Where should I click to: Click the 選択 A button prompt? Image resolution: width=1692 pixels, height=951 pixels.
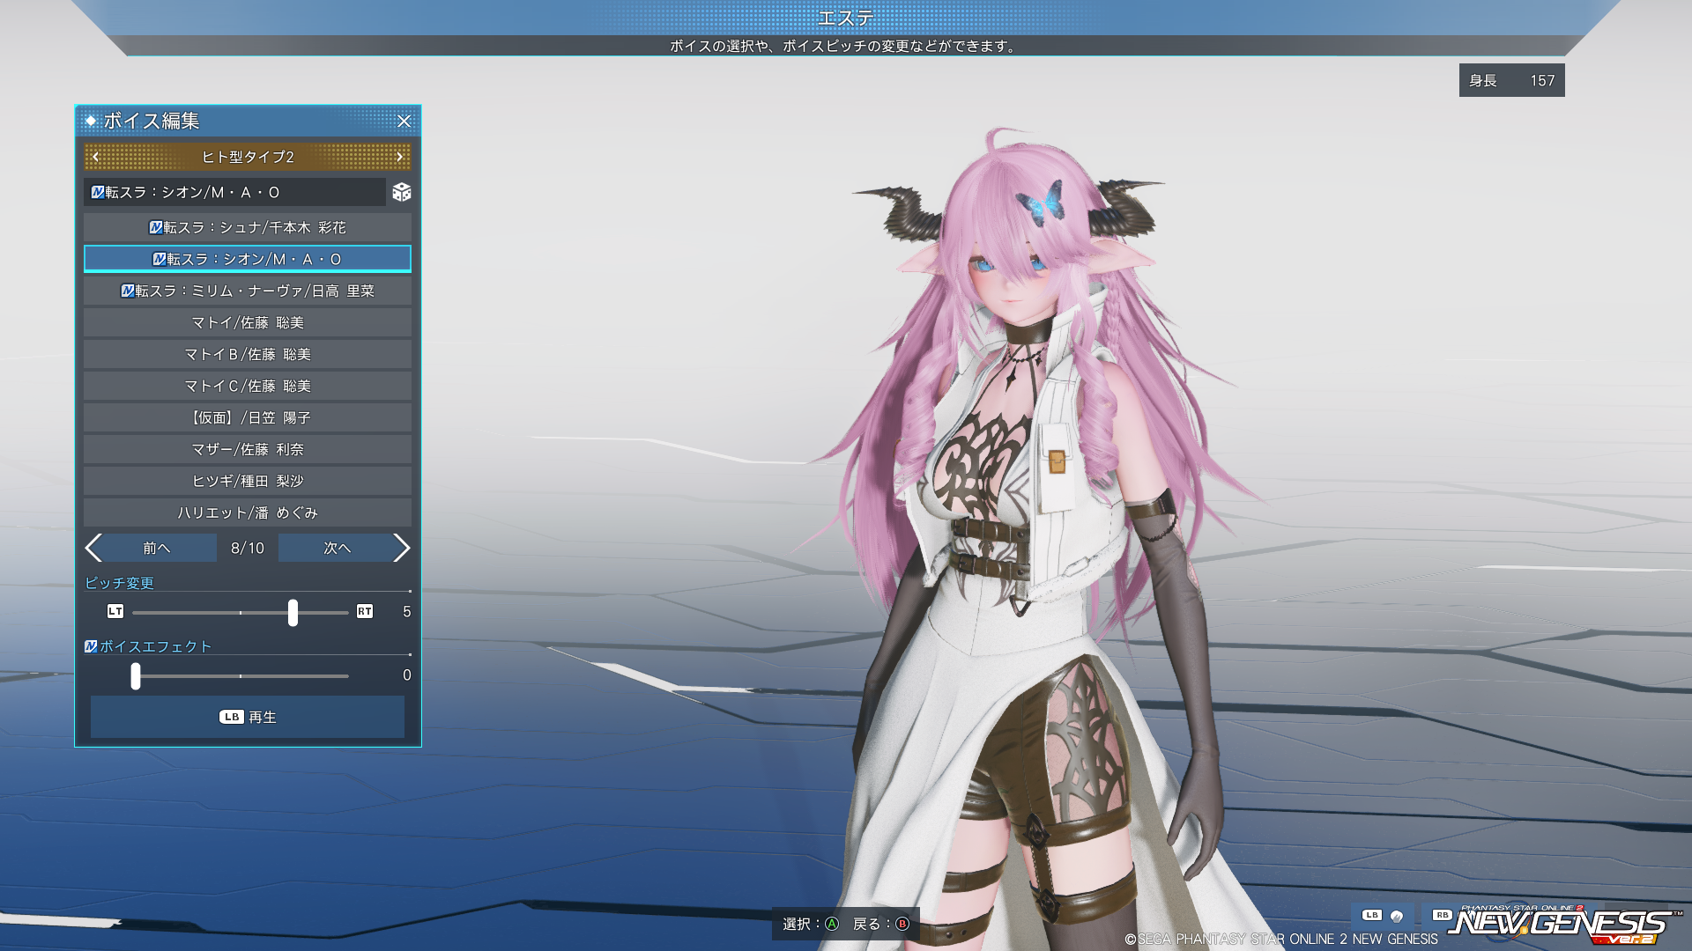(x=810, y=924)
